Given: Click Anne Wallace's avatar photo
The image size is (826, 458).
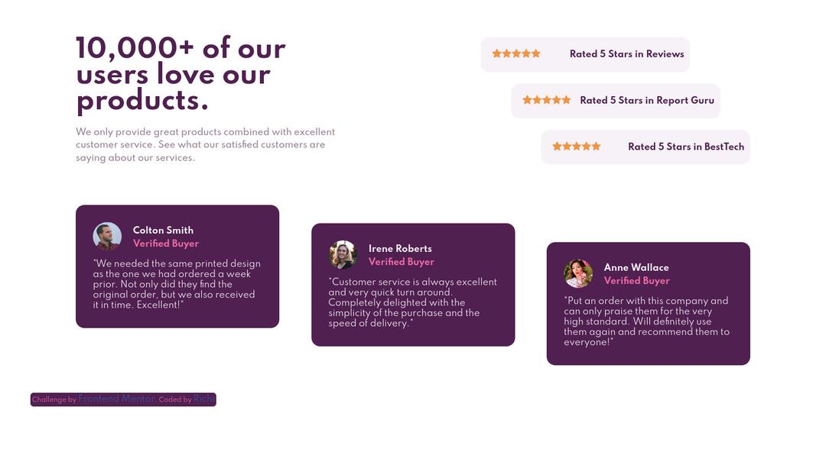Looking at the screenshot, I should [578, 273].
